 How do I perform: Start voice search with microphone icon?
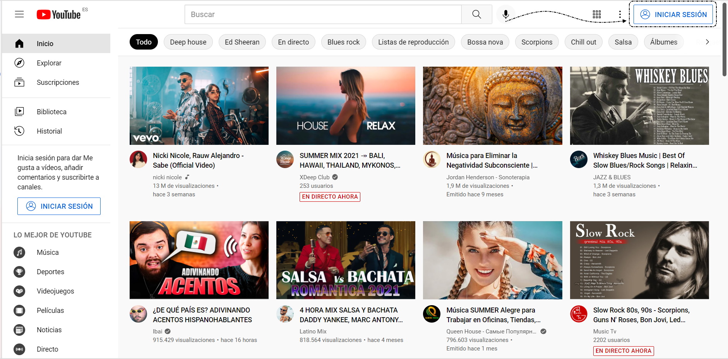(x=505, y=14)
